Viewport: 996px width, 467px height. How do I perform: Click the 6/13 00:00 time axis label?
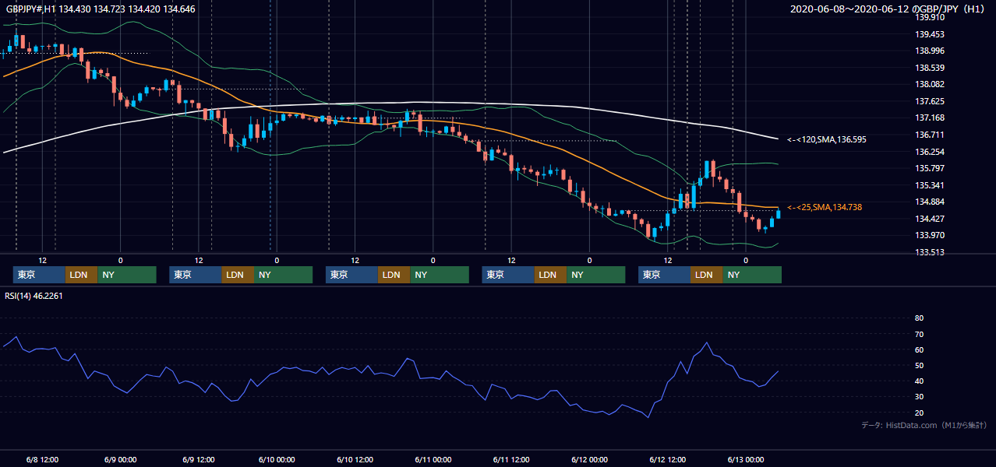click(746, 459)
